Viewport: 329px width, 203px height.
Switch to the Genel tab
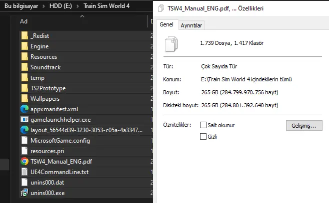click(x=166, y=24)
